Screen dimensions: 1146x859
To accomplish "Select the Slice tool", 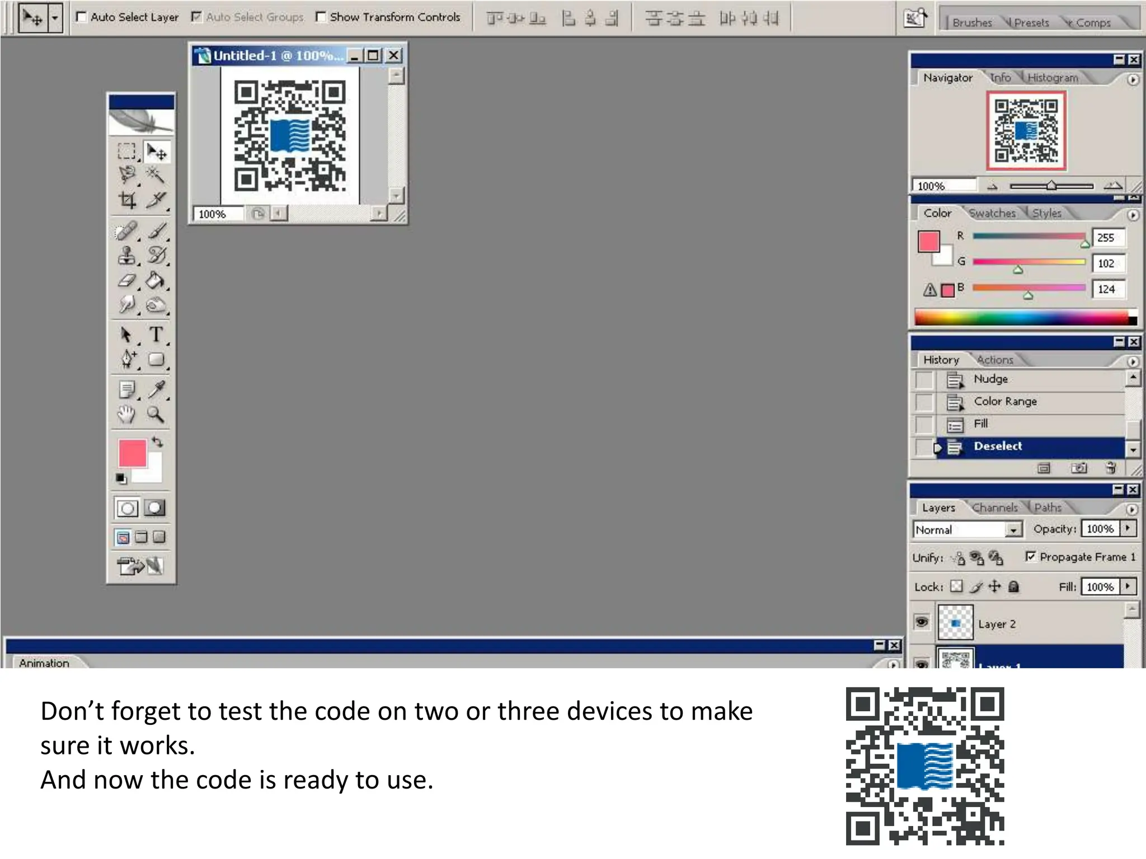I will pyautogui.click(x=157, y=200).
